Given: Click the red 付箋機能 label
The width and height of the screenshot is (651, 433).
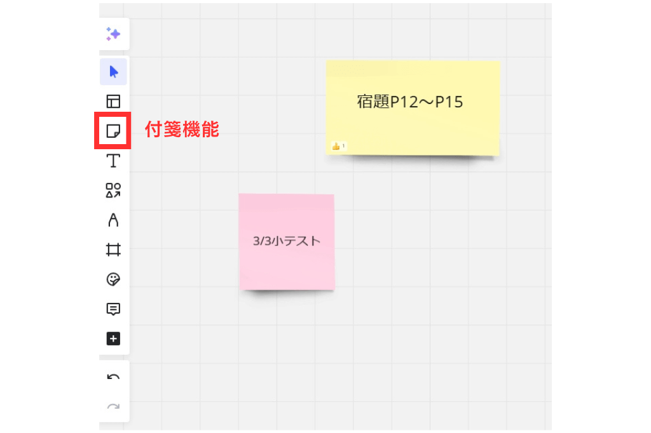Looking at the screenshot, I should 182,130.
